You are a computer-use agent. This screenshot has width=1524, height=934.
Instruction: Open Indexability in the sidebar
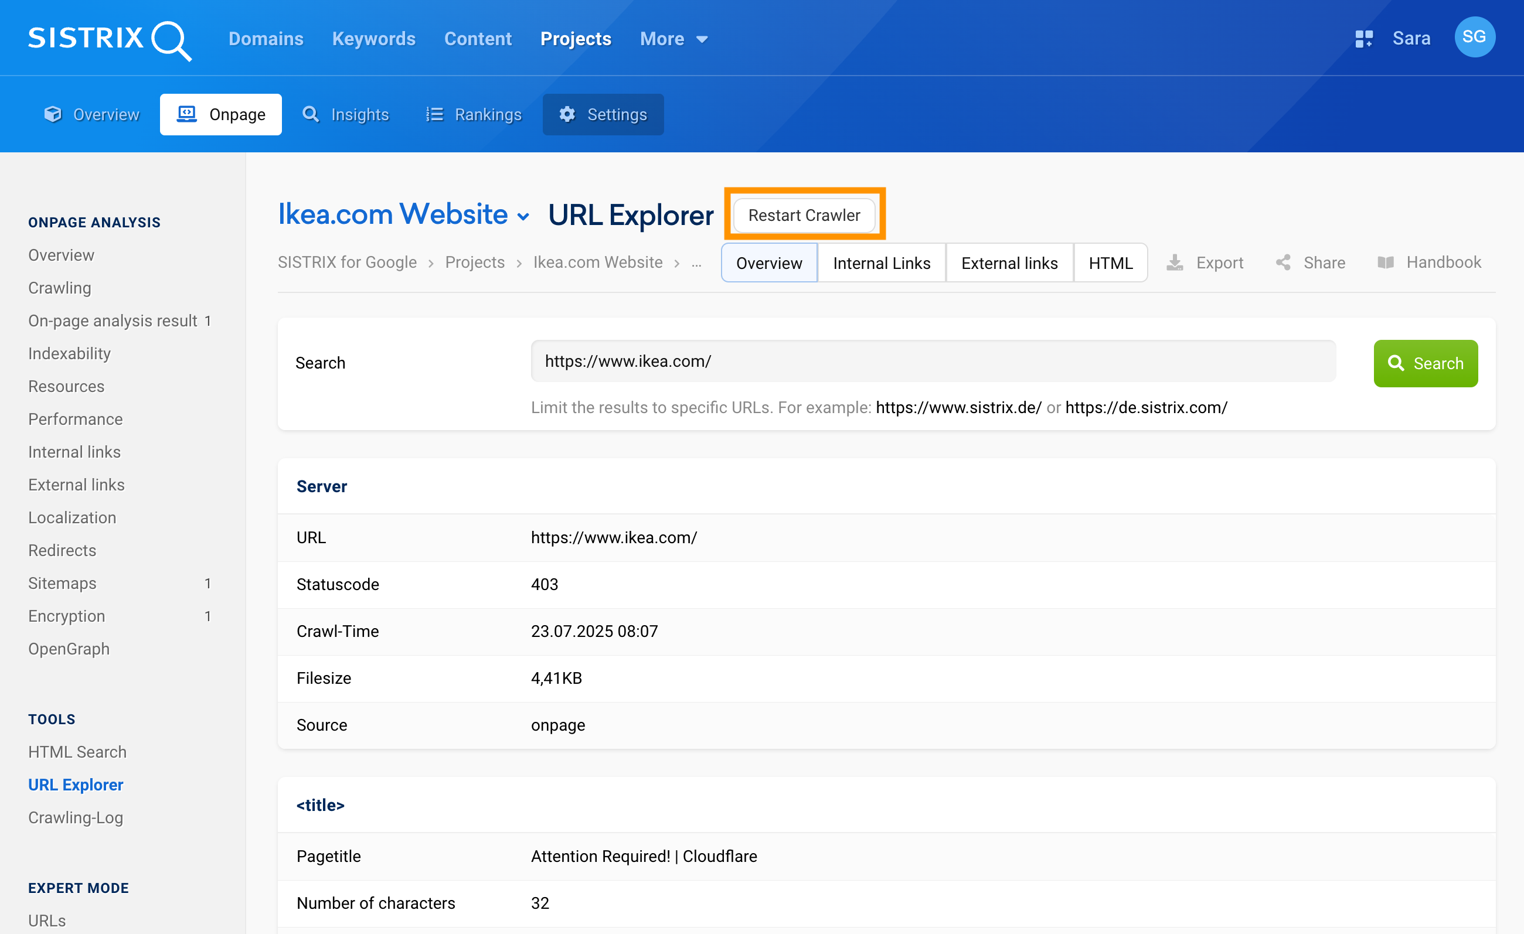(69, 353)
